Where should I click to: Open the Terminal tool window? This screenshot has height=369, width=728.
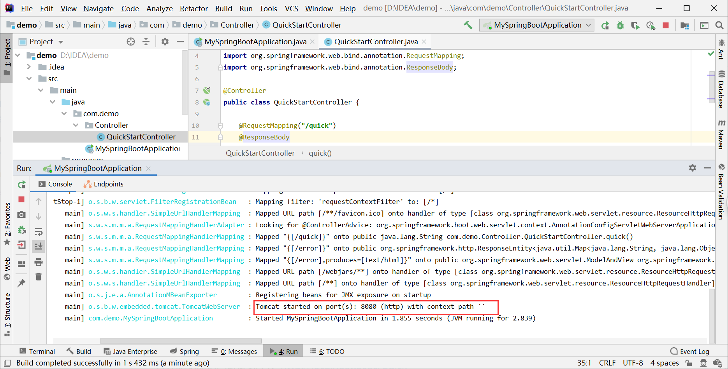click(x=37, y=351)
